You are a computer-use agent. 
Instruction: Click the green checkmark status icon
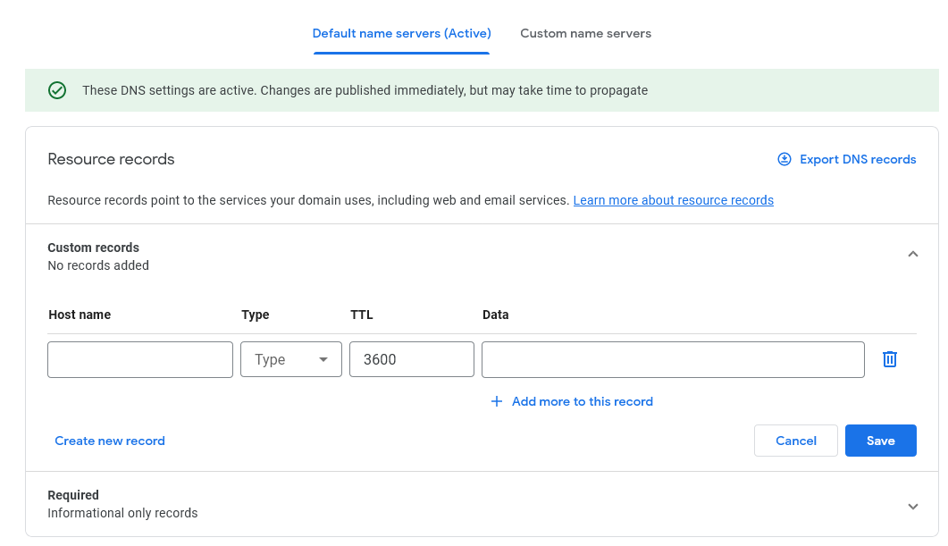pos(57,90)
